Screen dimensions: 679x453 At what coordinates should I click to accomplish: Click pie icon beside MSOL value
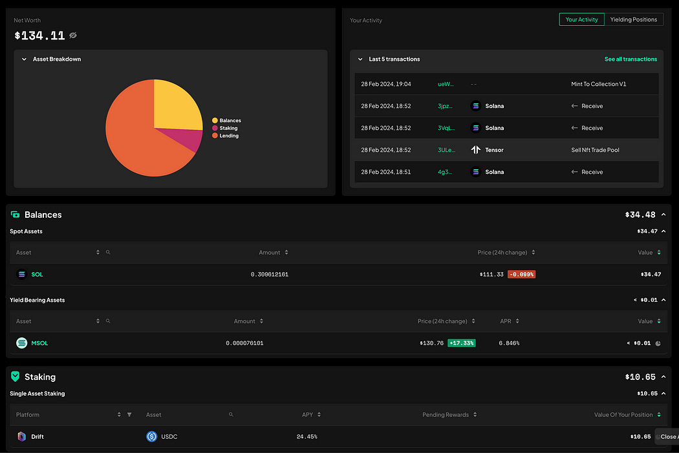point(658,344)
